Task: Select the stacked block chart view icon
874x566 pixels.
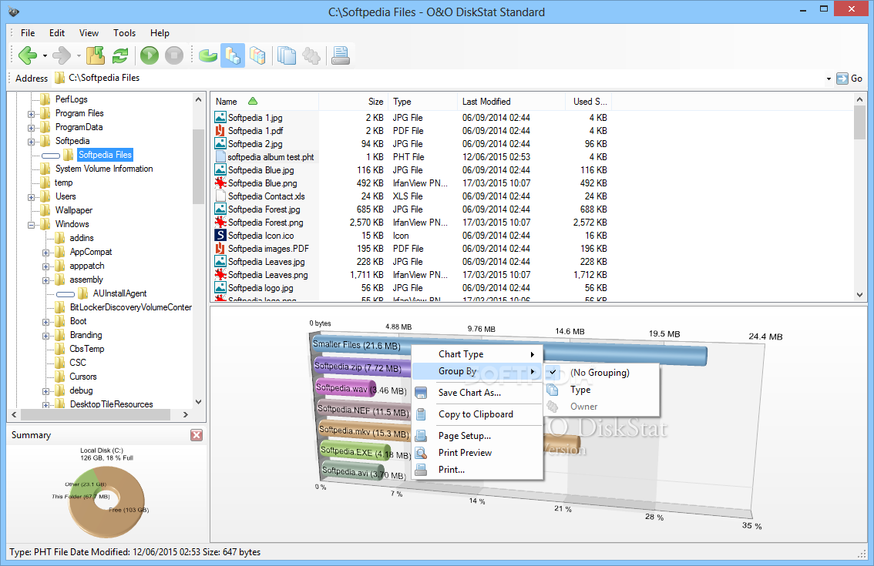Action: pyautogui.click(x=257, y=55)
